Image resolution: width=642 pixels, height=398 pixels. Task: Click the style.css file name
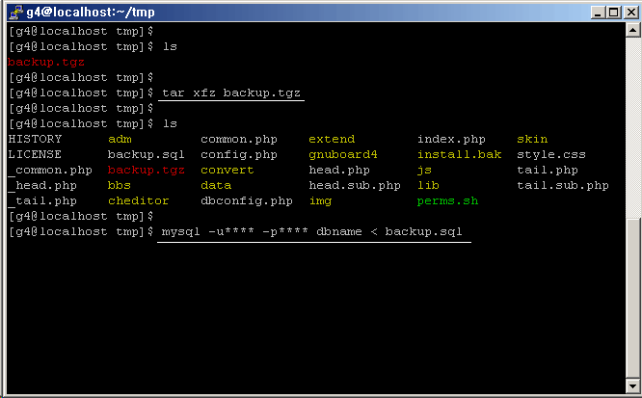[550, 155]
